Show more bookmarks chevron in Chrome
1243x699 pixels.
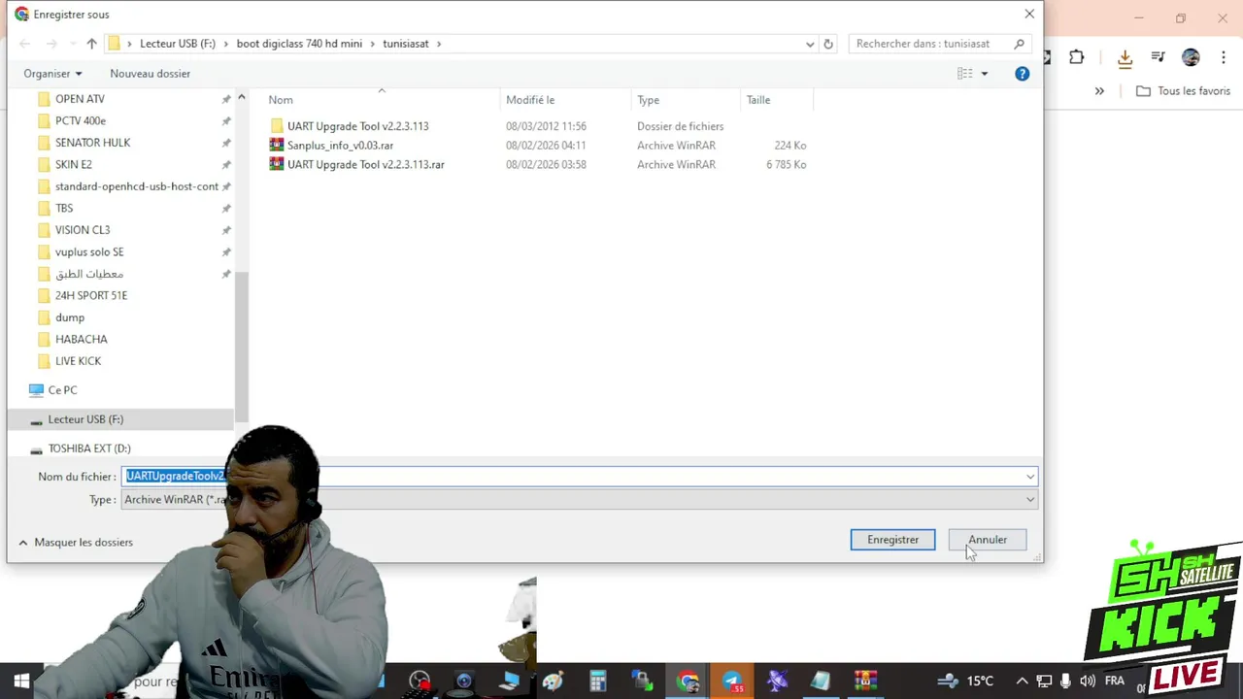pyautogui.click(x=1099, y=91)
